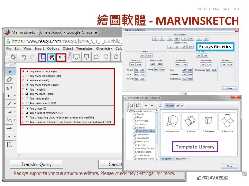Select the carbon atom C tool
Image resolution: width=249 pixels, height=186 pixels.
tap(9, 96)
